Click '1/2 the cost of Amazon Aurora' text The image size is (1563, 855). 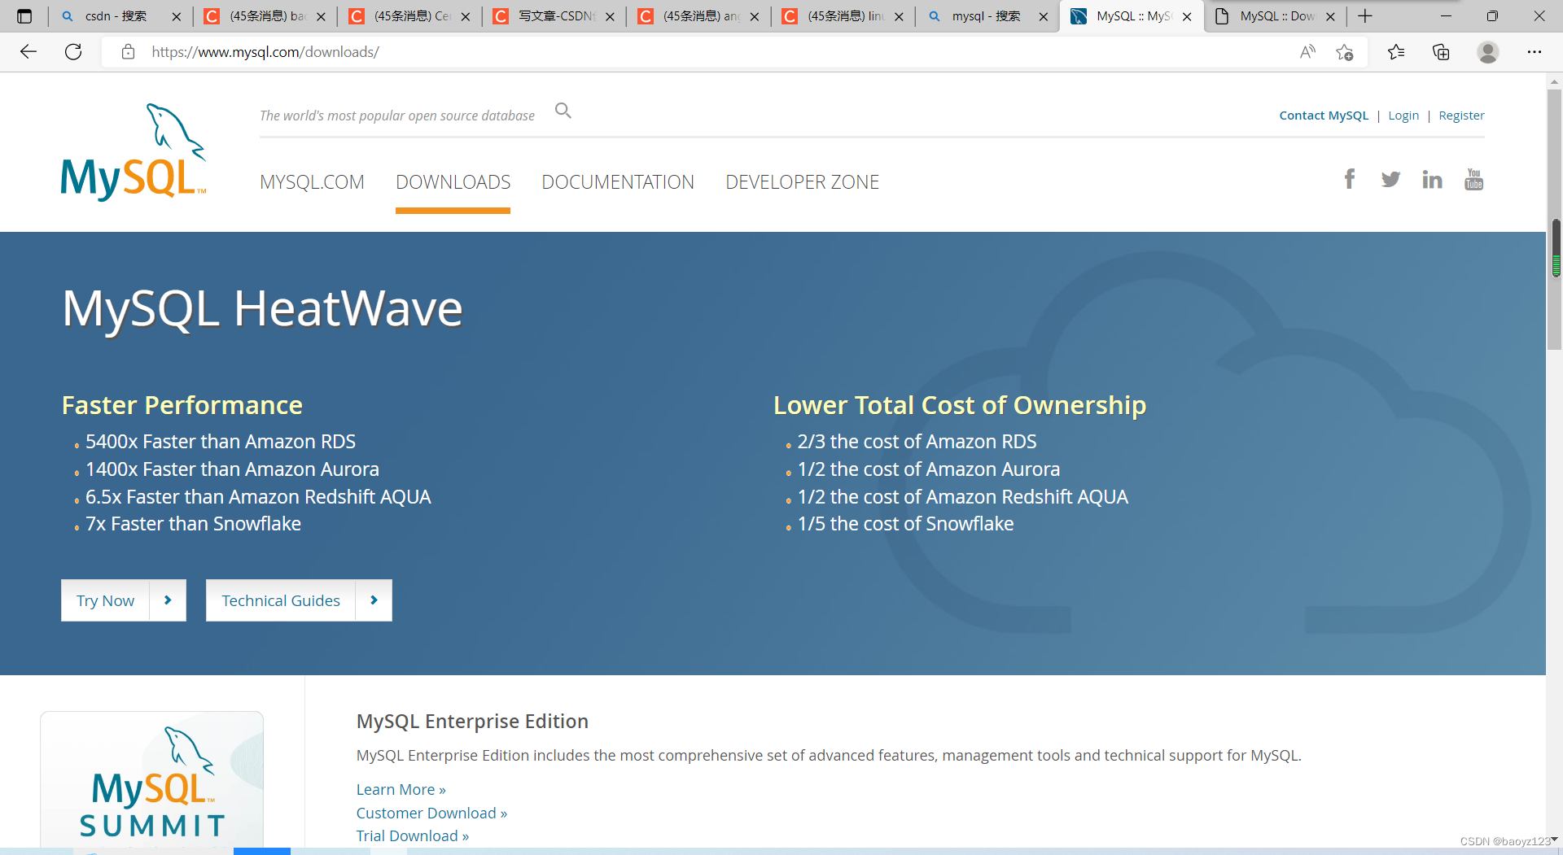click(928, 469)
